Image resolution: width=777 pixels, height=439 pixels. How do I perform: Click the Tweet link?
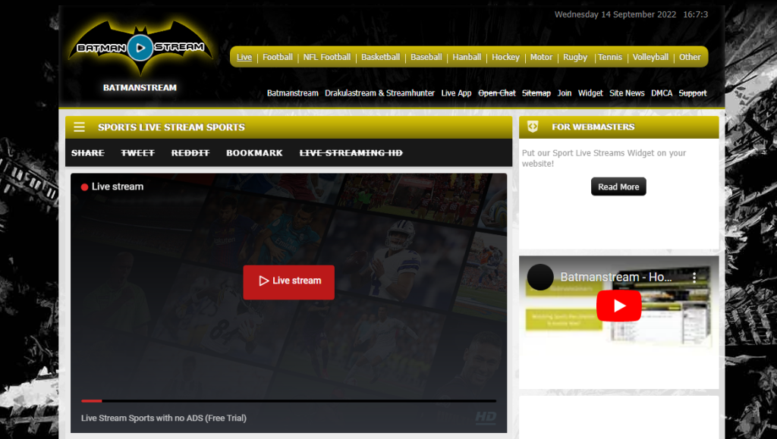pyautogui.click(x=138, y=153)
